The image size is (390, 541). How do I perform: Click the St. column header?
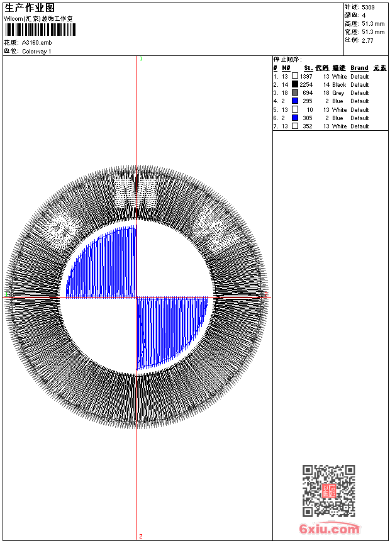click(308, 68)
